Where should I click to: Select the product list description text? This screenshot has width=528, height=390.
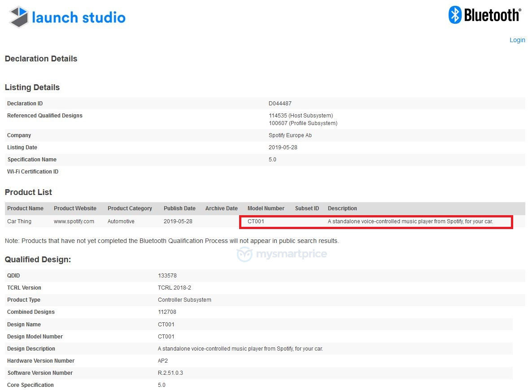point(410,221)
